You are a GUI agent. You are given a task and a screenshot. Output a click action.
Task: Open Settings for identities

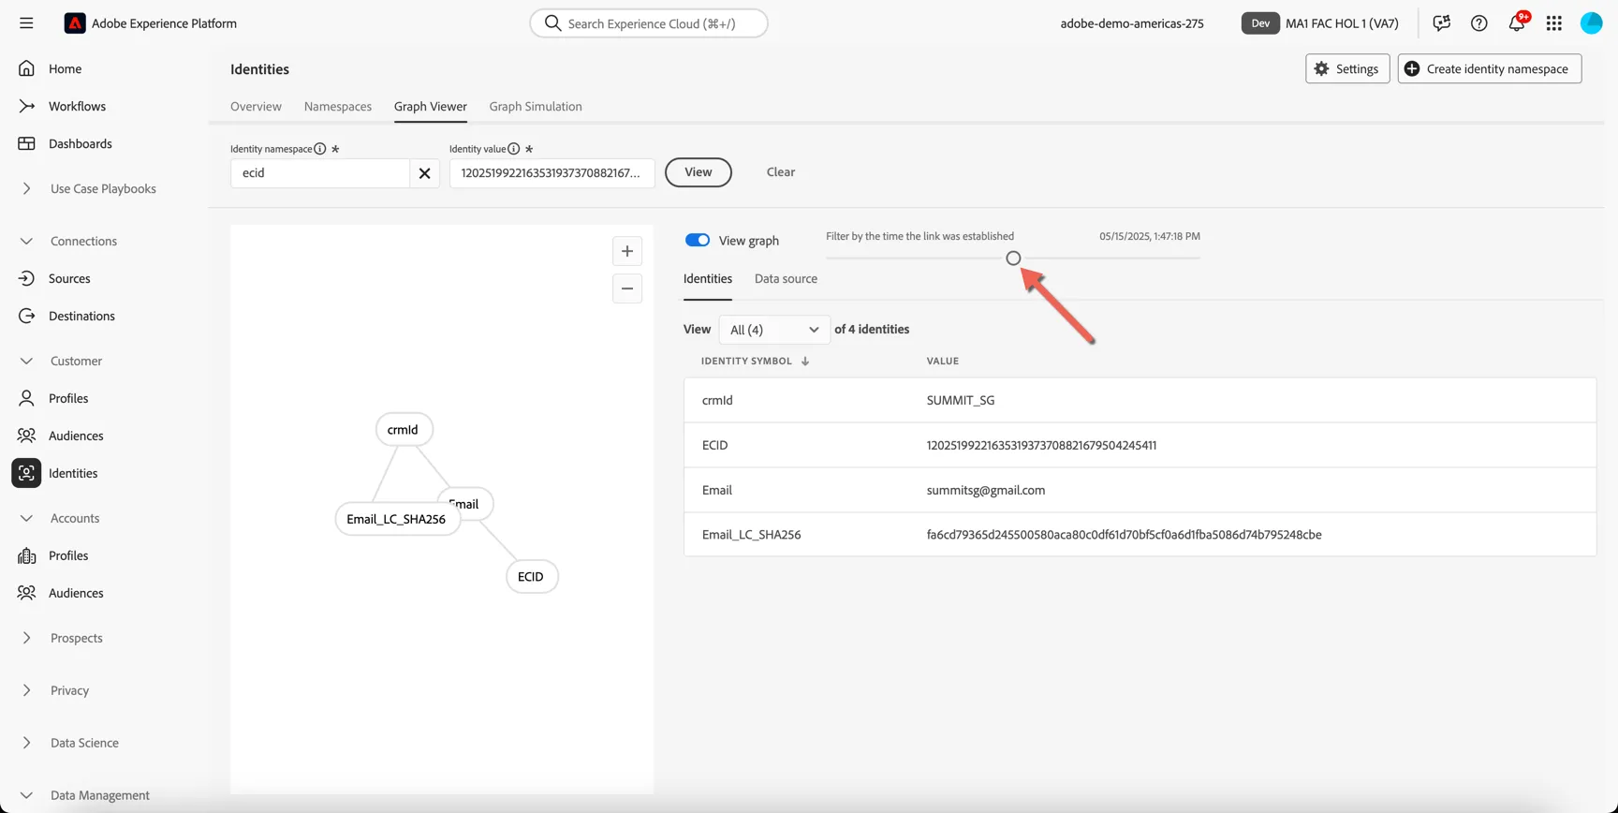(x=1347, y=68)
